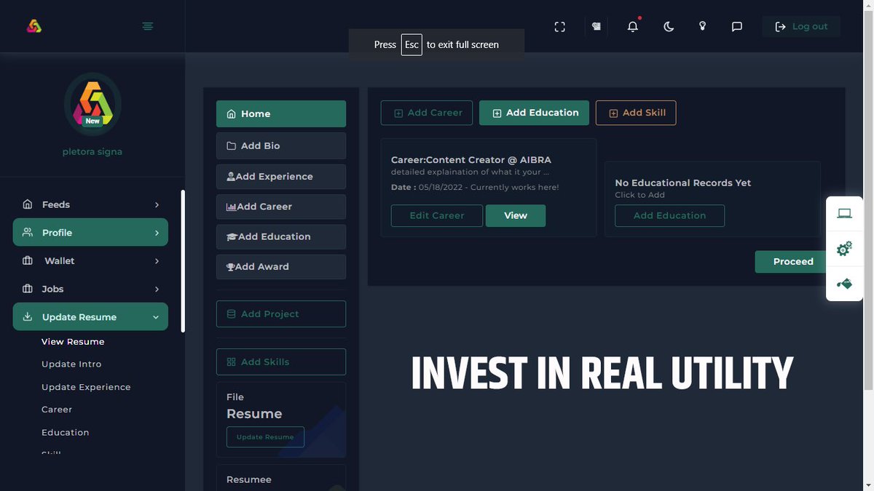The height and width of the screenshot is (491, 874).
Task: Click the profile avatar with the New badge
Action: (x=92, y=104)
